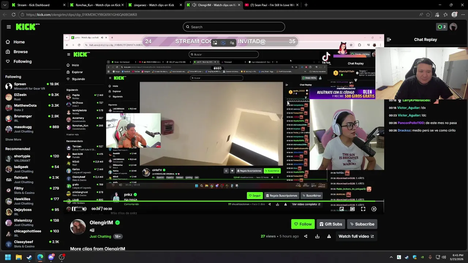468x263 pixels.
Task: Toggle theater mode for clip player
Action: tap(352, 209)
